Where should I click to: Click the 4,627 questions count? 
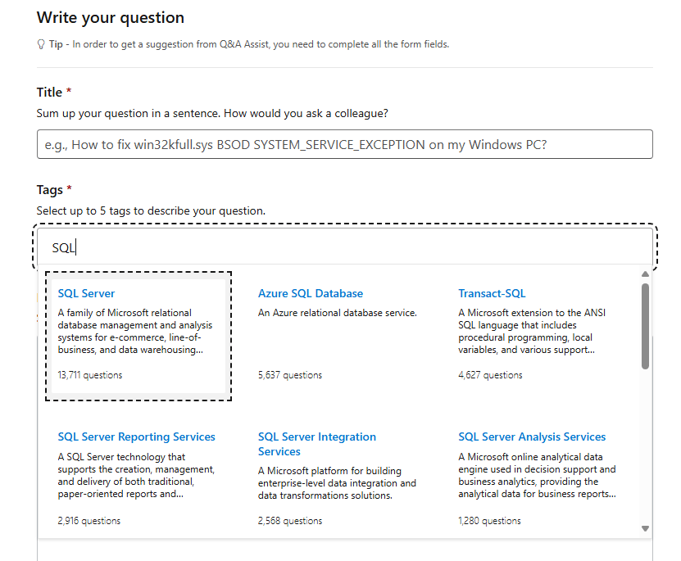coord(490,375)
